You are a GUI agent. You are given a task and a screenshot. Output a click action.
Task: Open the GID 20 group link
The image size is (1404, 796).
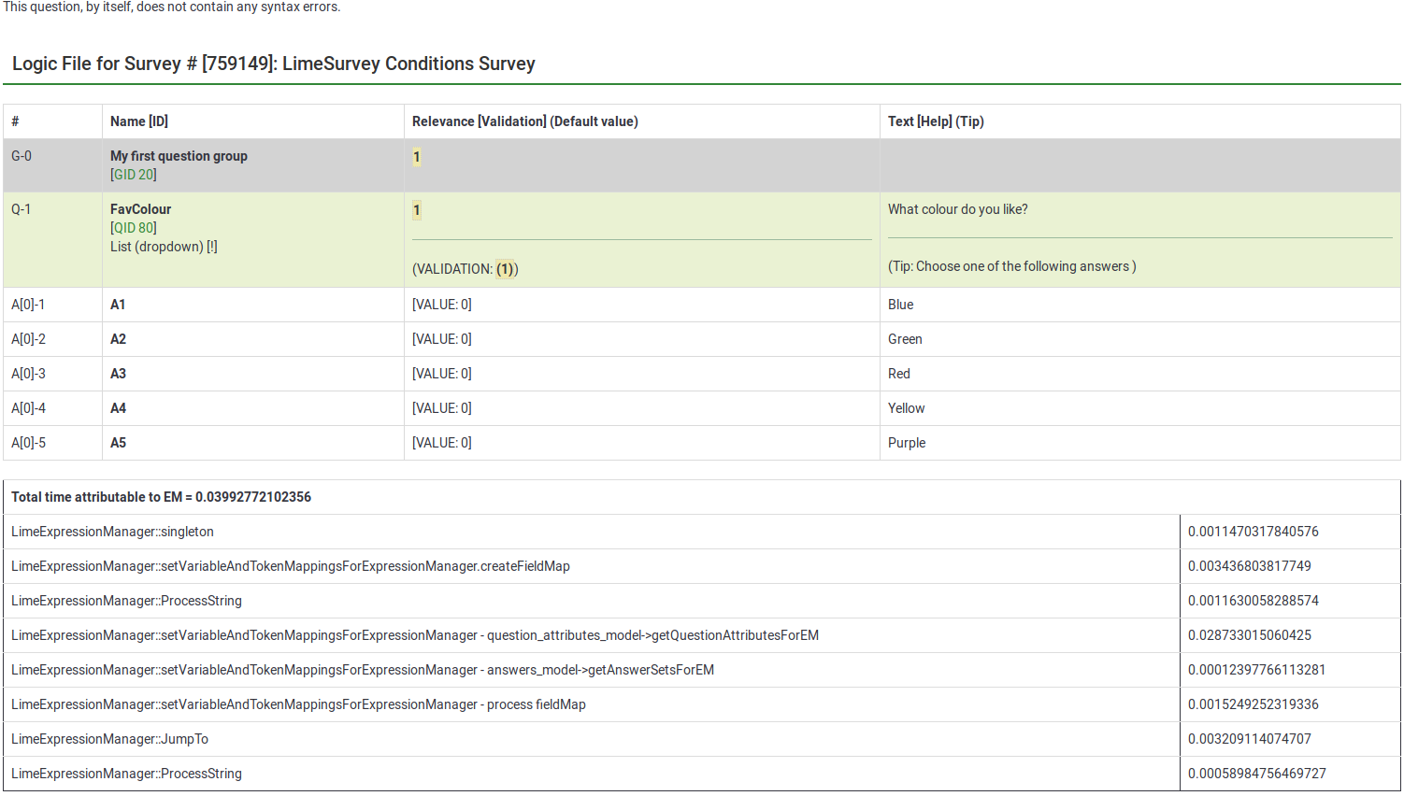134,175
